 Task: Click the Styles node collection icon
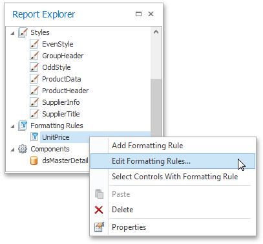23,32
